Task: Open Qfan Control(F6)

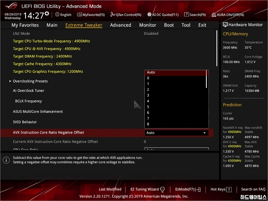Action: [126, 15]
